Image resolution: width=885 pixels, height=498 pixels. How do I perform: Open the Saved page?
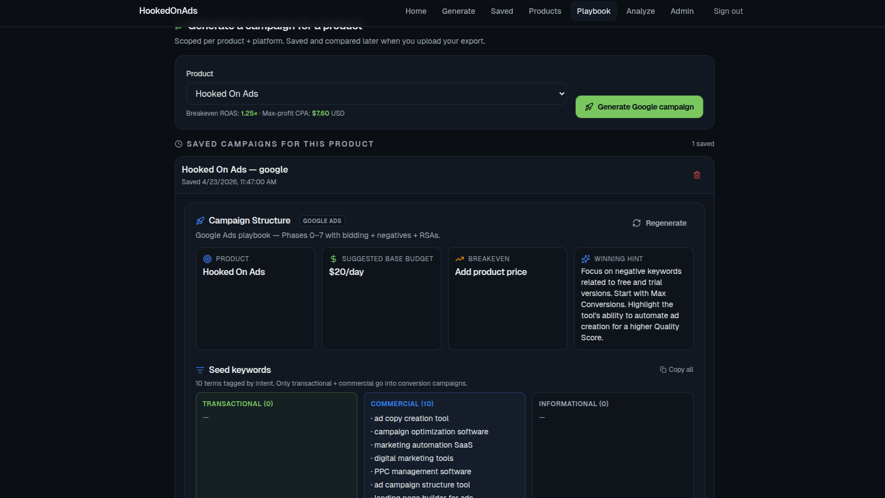point(502,11)
